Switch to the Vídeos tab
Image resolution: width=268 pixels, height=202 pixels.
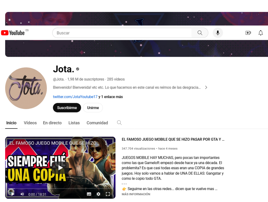click(30, 123)
